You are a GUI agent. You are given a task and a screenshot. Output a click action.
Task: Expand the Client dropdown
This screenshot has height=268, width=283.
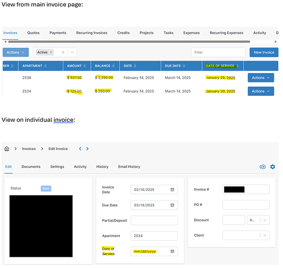(x=265, y=235)
